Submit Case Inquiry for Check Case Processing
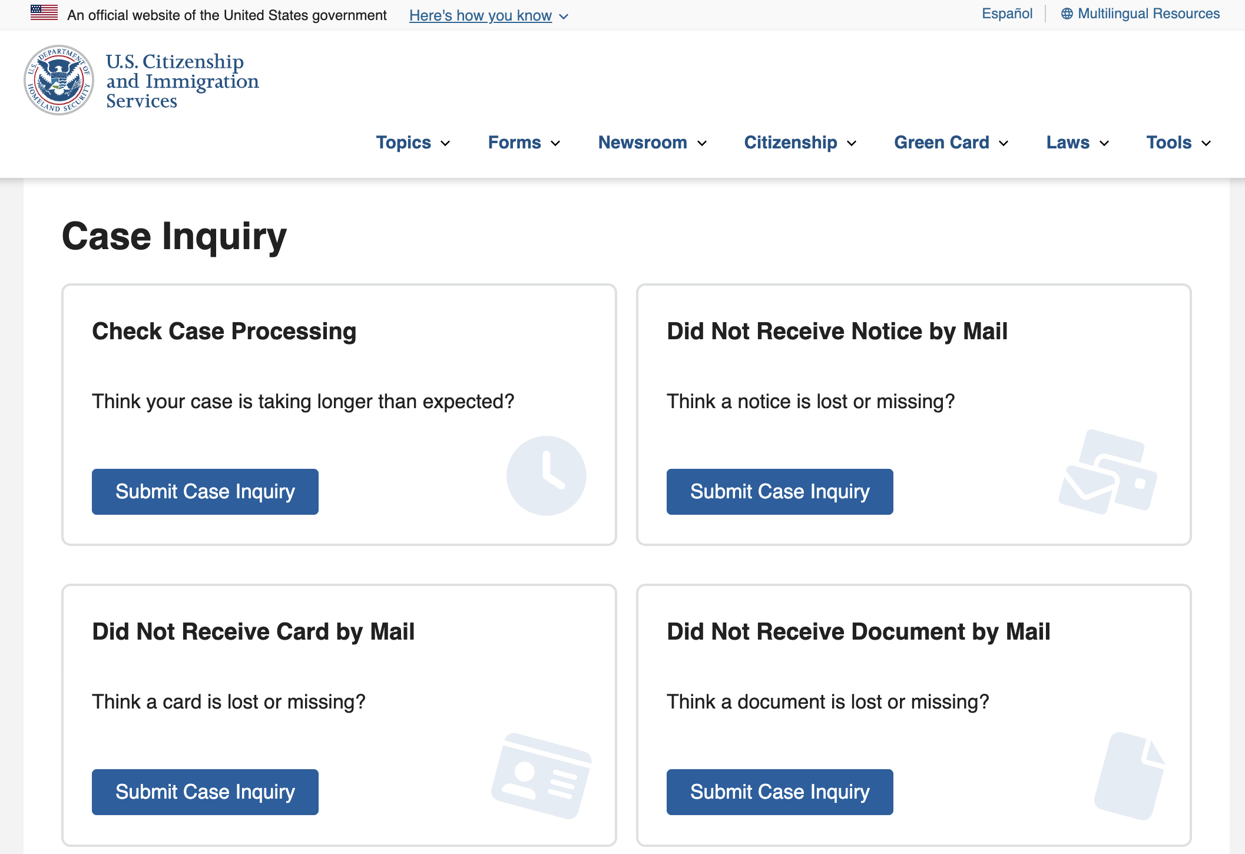1245x854 pixels. point(205,492)
